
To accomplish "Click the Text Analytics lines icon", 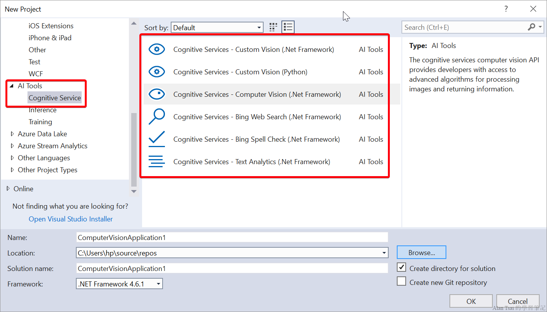I will coord(157,162).
